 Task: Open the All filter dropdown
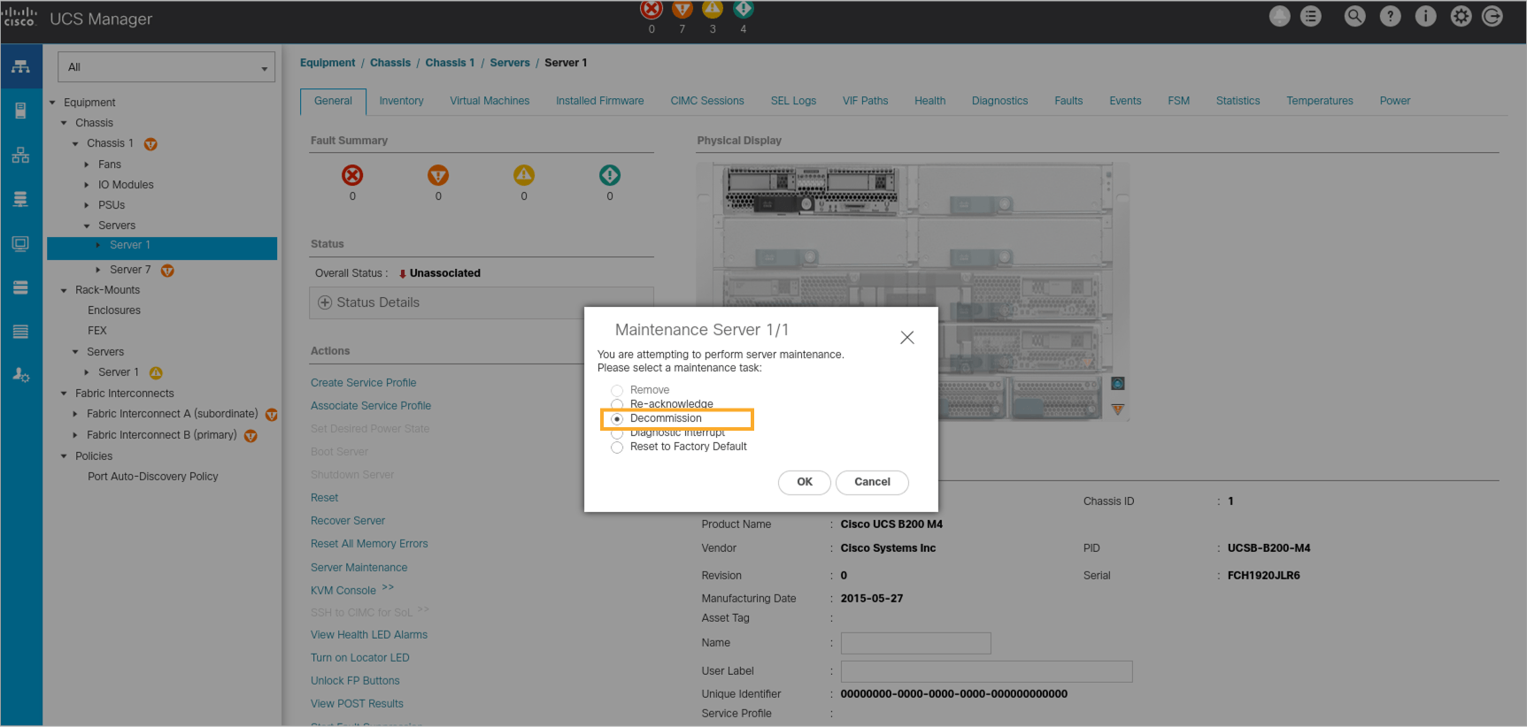point(166,67)
